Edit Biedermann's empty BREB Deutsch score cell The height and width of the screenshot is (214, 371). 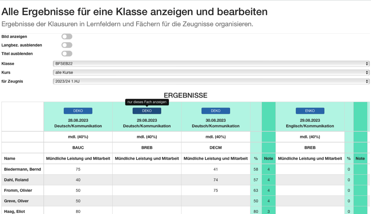pyautogui.click(x=147, y=169)
